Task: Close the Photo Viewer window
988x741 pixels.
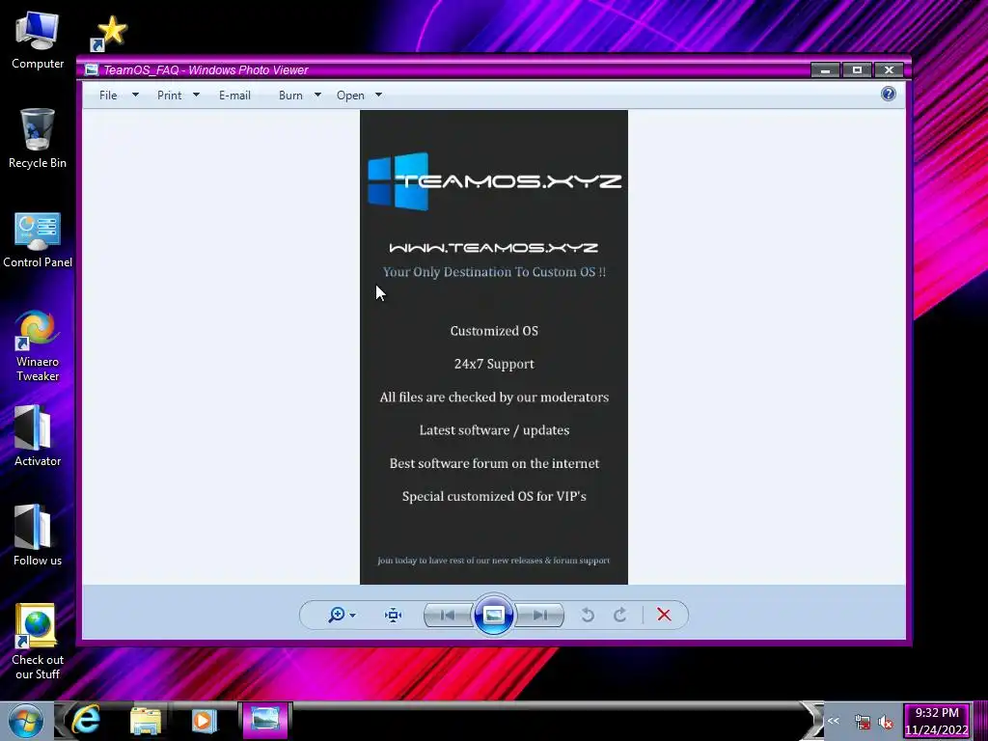Action: coord(889,69)
